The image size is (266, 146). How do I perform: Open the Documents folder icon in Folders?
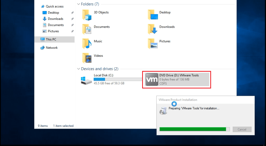pos(87,29)
